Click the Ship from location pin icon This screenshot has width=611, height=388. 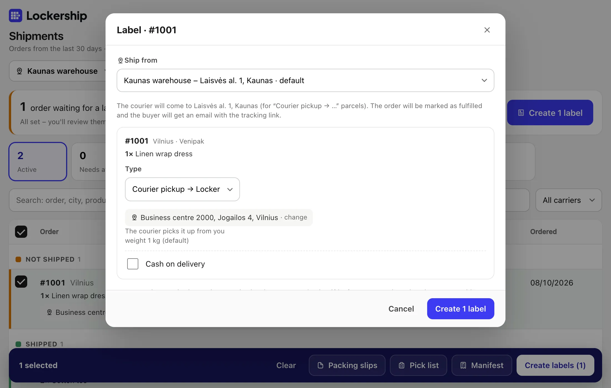120,60
